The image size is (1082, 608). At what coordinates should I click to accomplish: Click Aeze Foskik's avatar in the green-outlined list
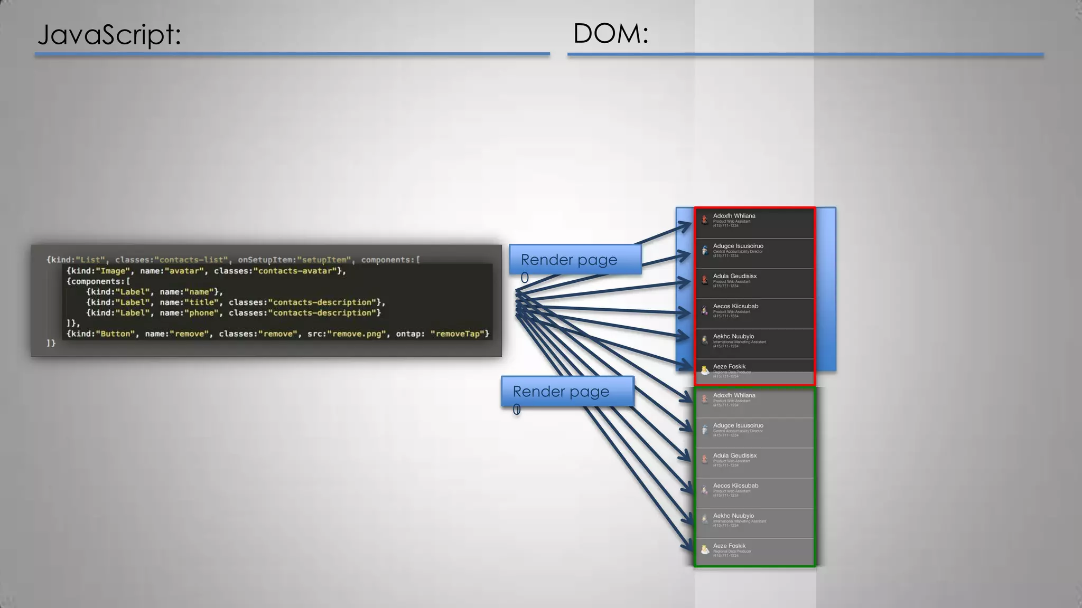coord(705,550)
